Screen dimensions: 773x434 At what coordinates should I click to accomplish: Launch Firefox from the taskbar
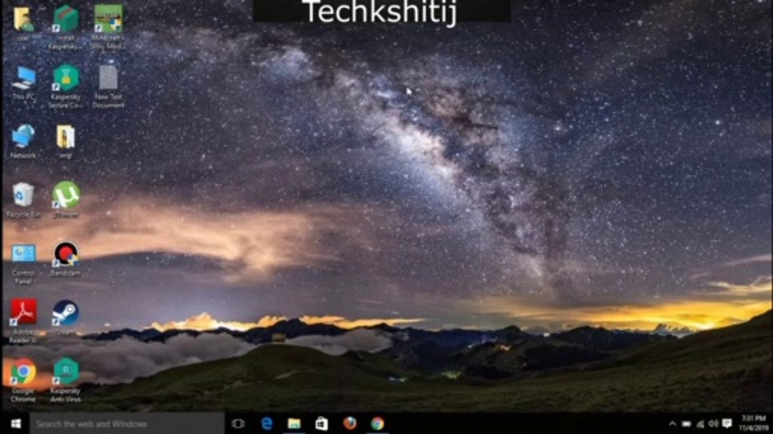(350, 423)
